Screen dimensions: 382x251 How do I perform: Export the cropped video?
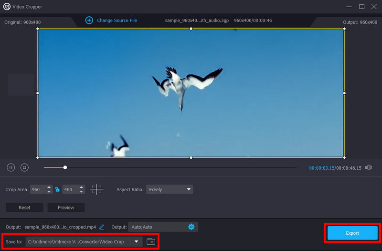pos(352,233)
